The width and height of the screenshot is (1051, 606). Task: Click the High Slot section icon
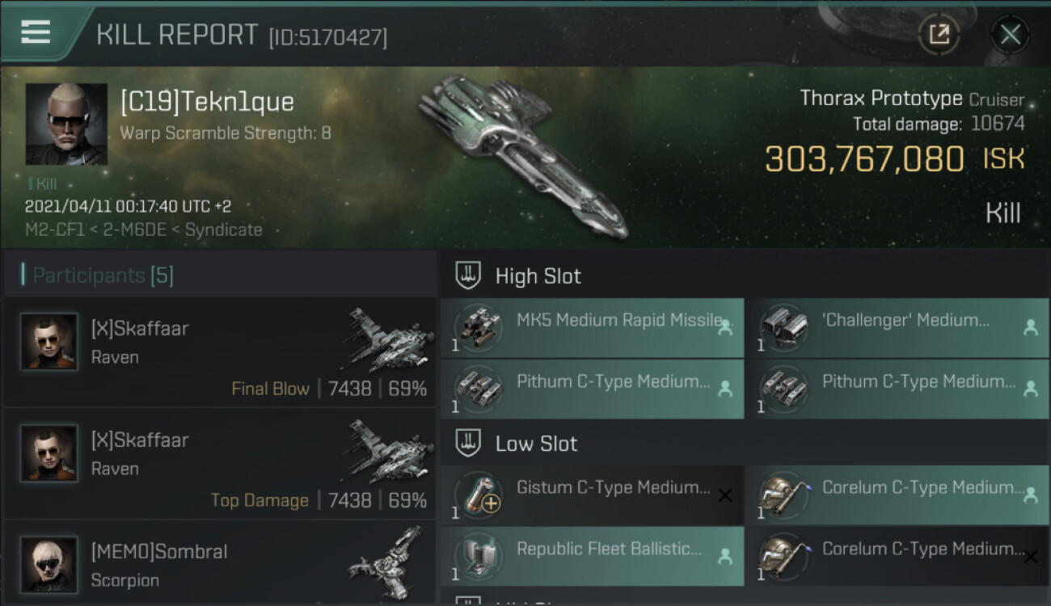pyautogui.click(x=468, y=276)
